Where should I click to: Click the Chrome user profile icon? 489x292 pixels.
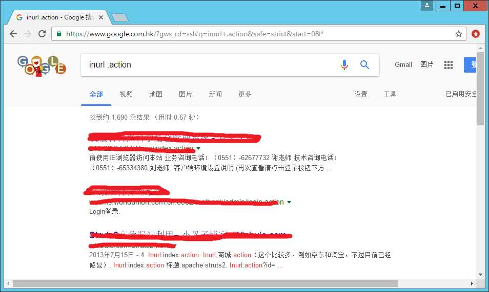coord(427,5)
